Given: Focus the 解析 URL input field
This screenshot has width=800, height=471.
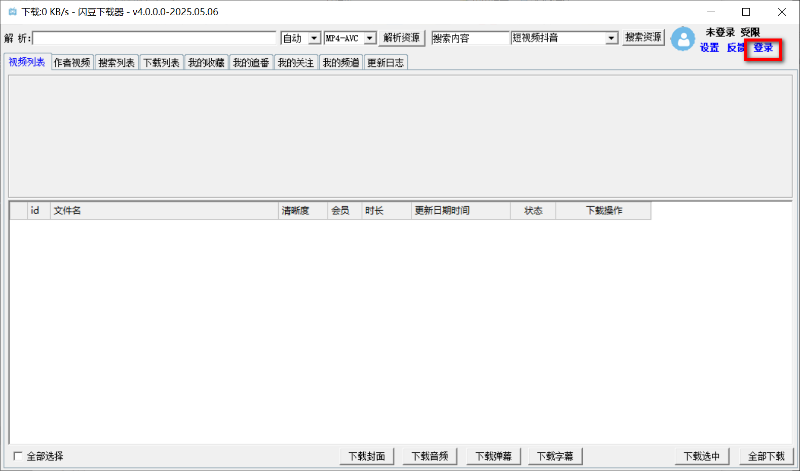Looking at the screenshot, I should pyautogui.click(x=155, y=38).
